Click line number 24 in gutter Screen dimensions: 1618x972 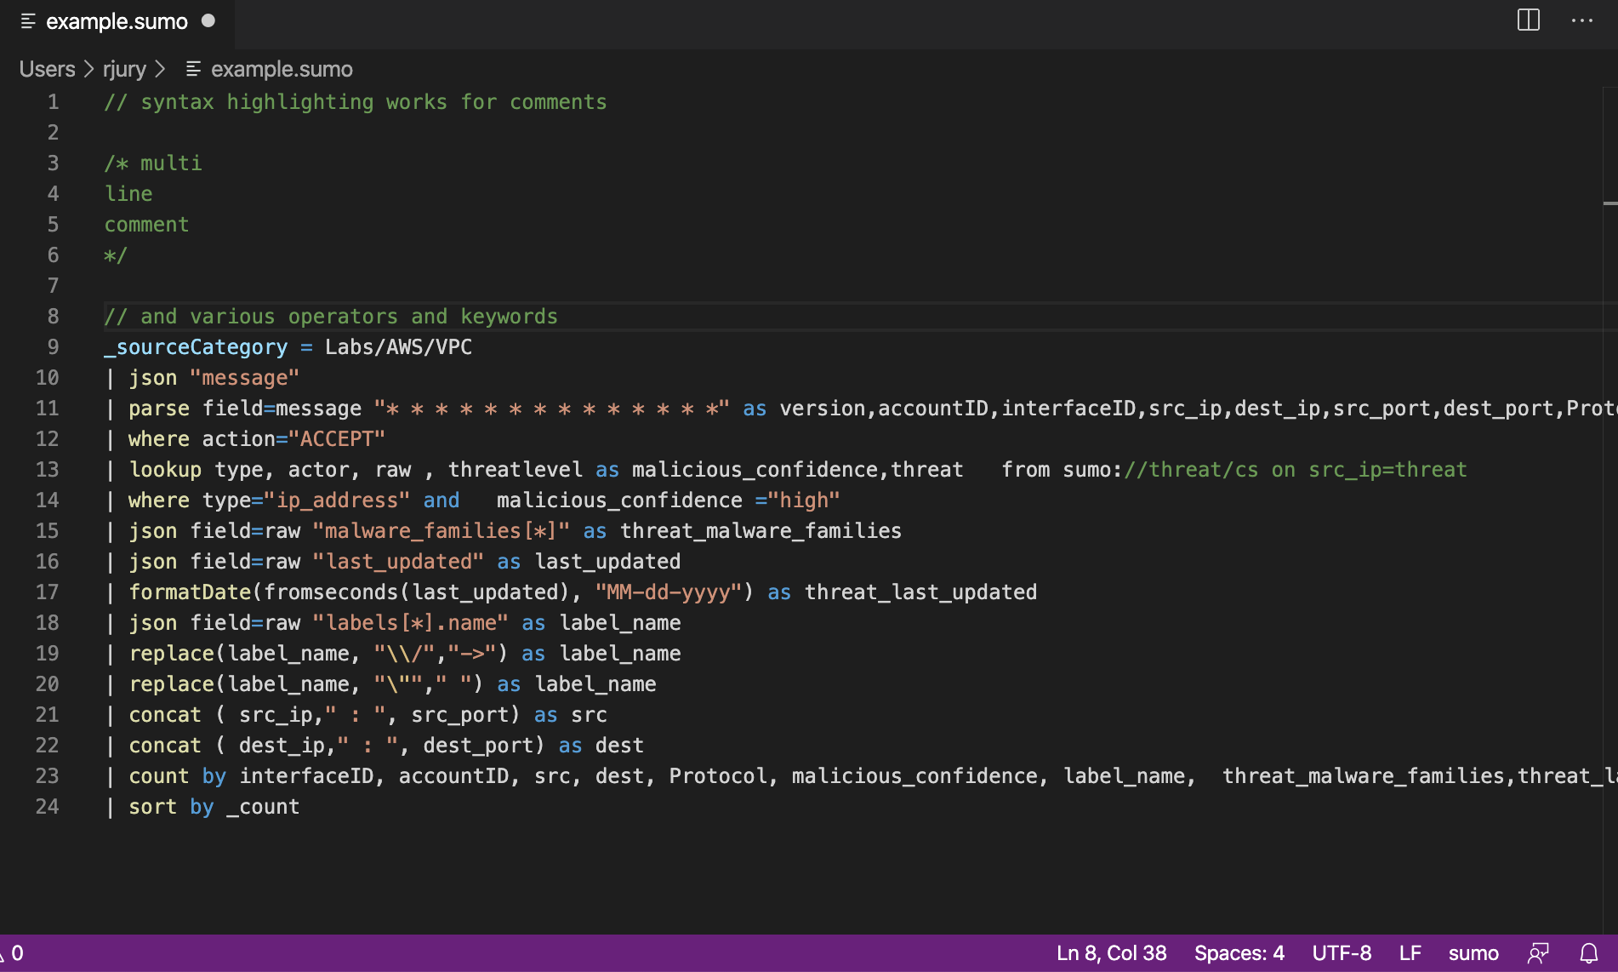(47, 807)
